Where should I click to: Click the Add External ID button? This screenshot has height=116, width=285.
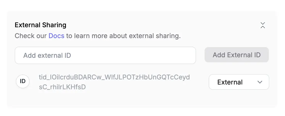click(x=237, y=55)
